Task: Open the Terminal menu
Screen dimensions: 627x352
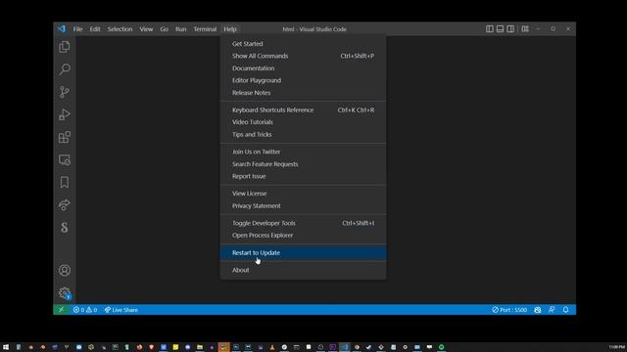Action: [x=205, y=29]
